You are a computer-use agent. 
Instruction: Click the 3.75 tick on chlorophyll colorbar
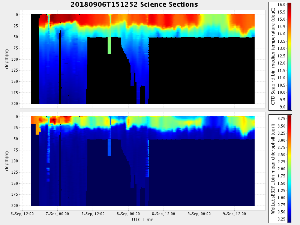point(282,118)
